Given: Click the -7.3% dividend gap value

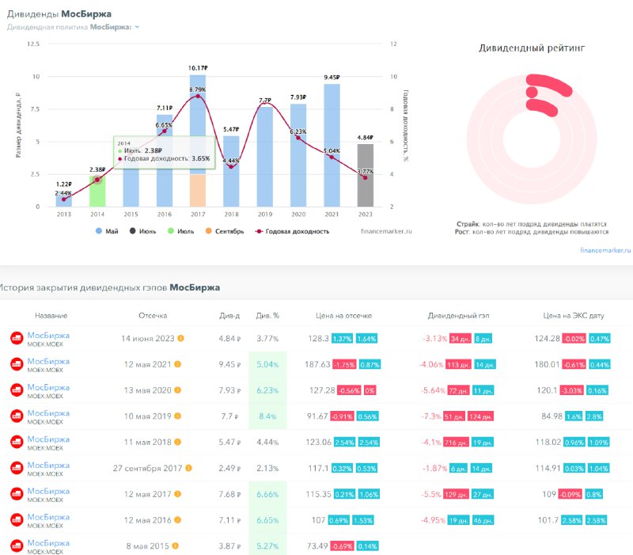Looking at the screenshot, I should point(431,416).
